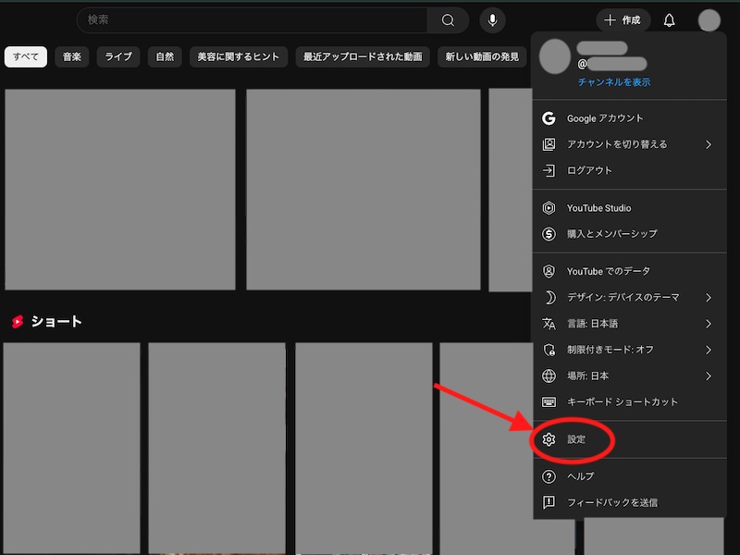Expand the 場所 location submenu chevron

pyautogui.click(x=710, y=376)
